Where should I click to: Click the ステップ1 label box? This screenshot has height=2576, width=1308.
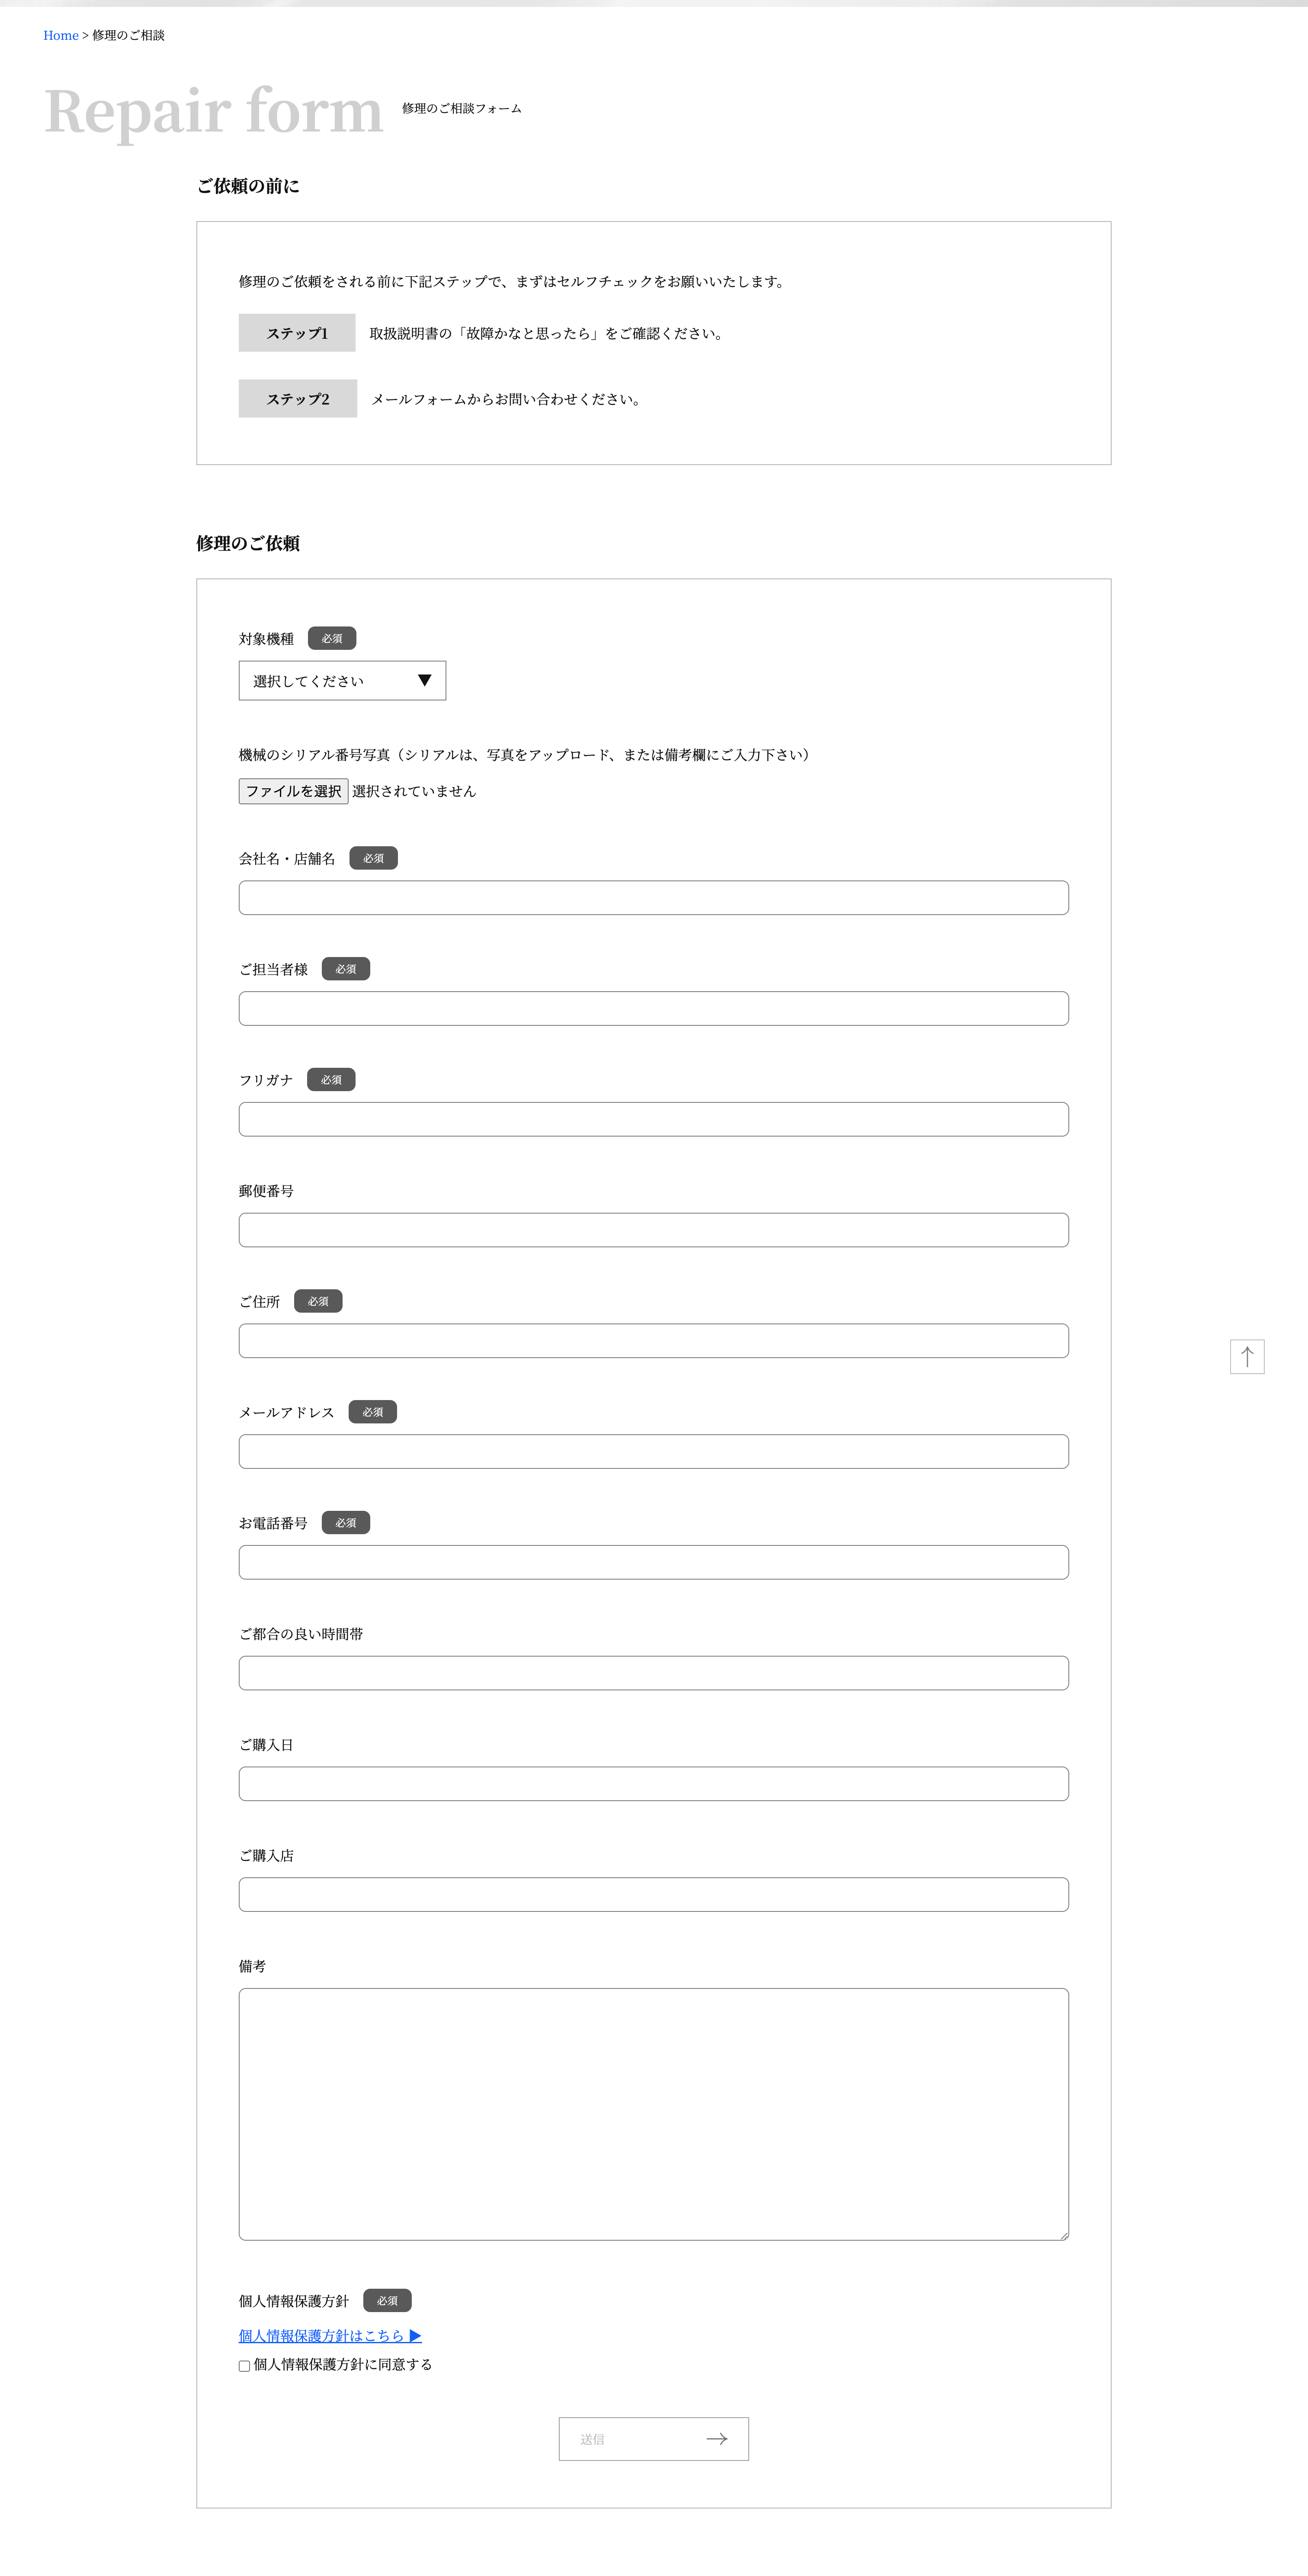click(x=297, y=333)
